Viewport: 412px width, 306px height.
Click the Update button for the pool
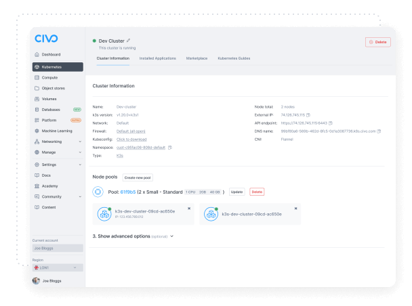click(236, 192)
